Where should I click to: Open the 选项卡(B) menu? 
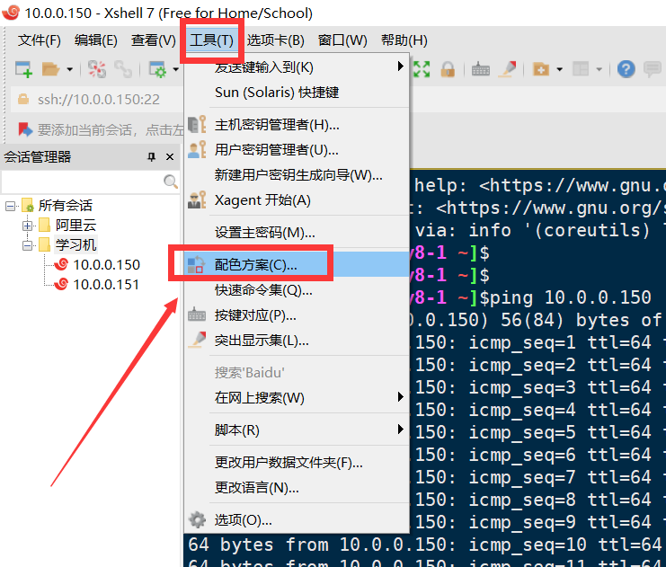pos(276,40)
